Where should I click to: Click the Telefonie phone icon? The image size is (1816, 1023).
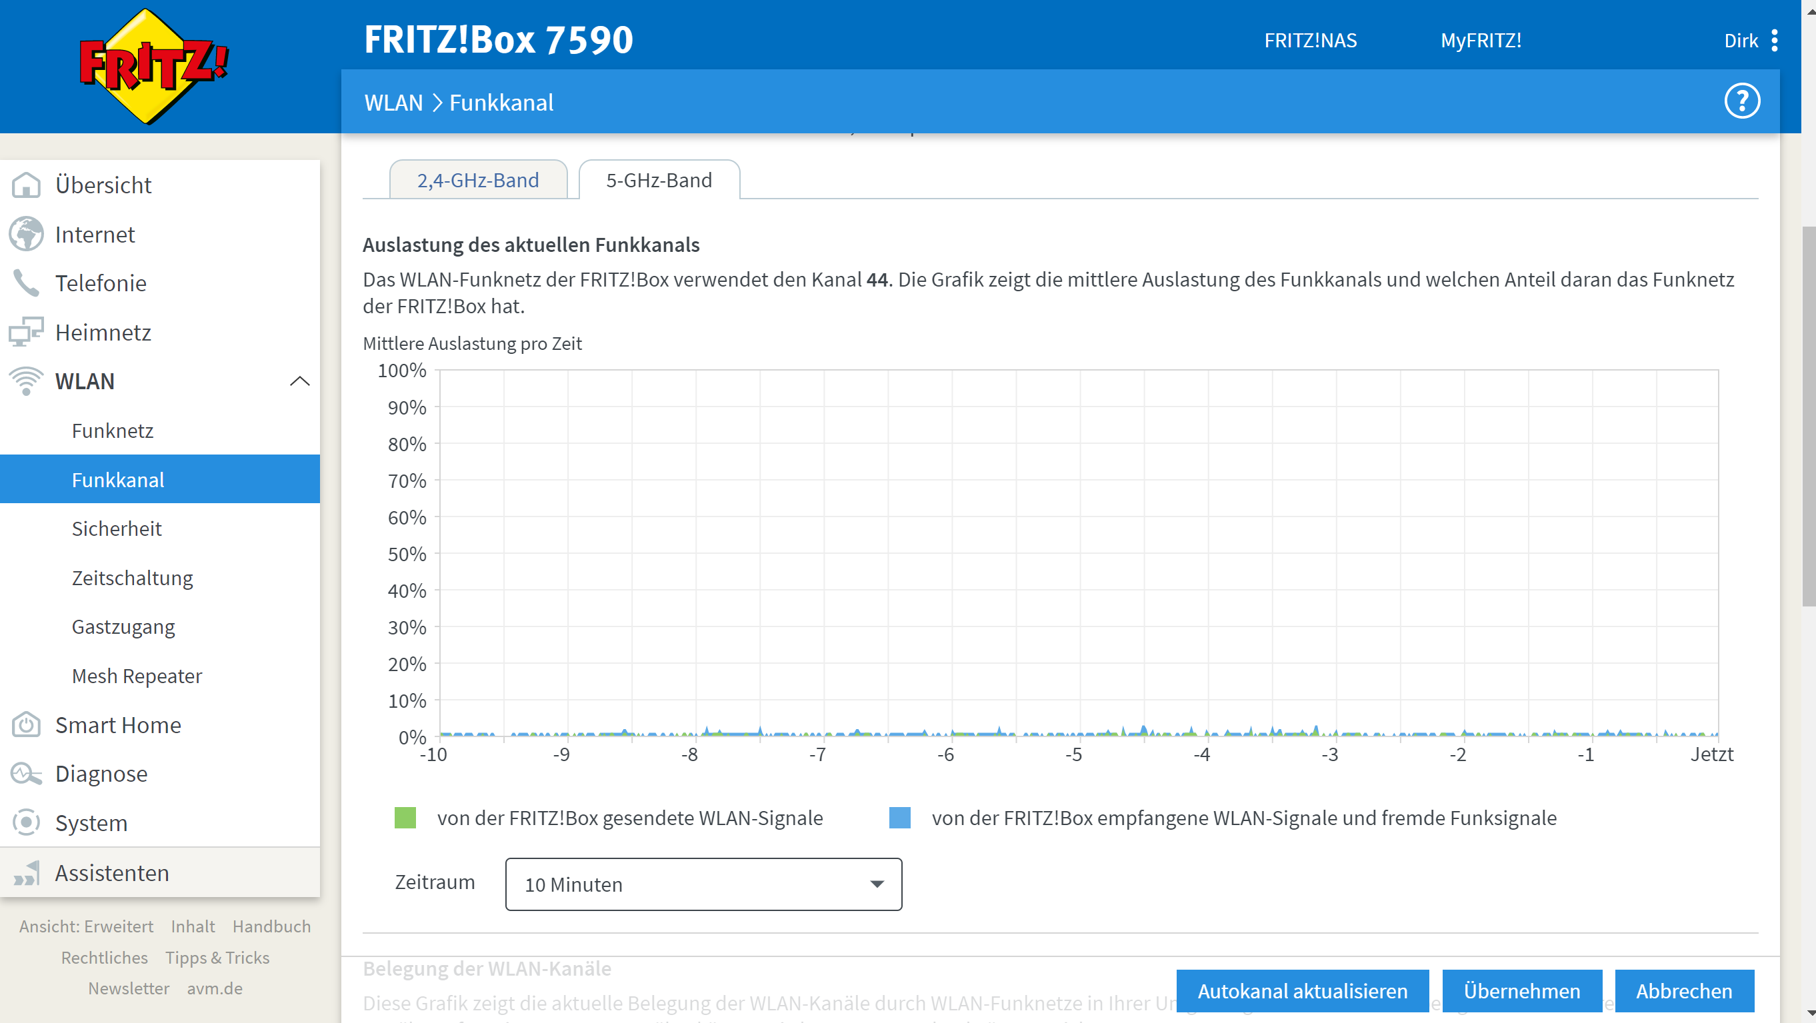(x=26, y=283)
